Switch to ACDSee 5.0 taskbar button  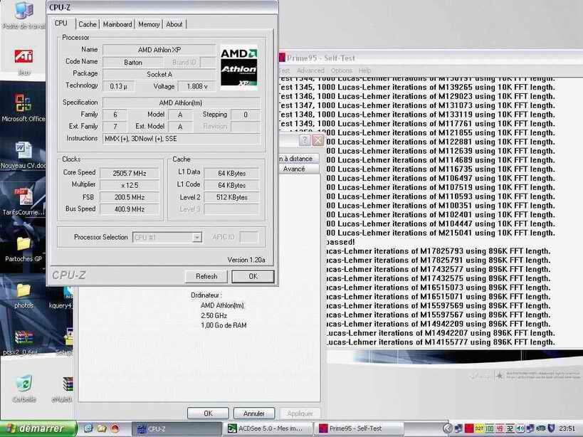coord(268,428)
